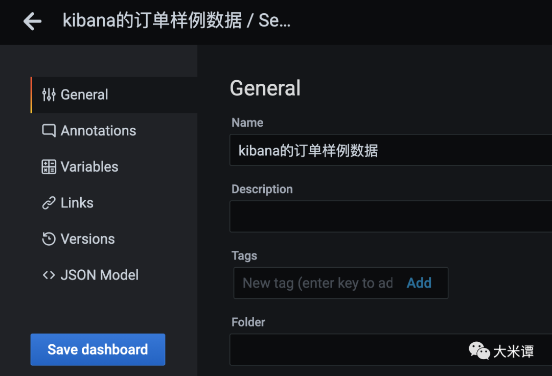552x376 pixels.
Task: Click the Versions history clock icon
Action: (x=49, y=239)
